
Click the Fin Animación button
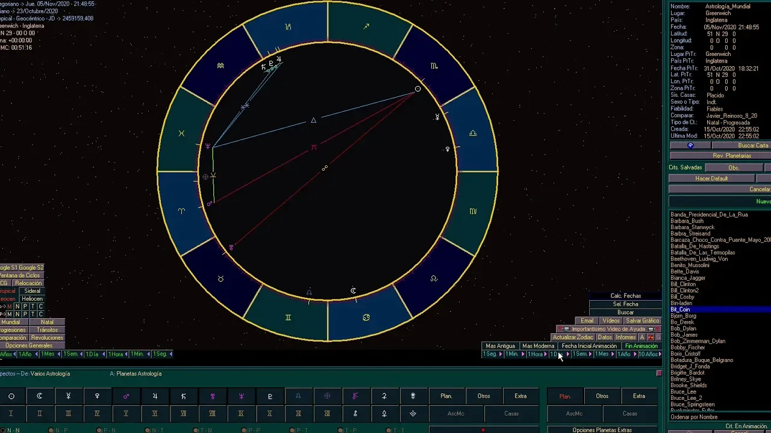click(641, 346)
